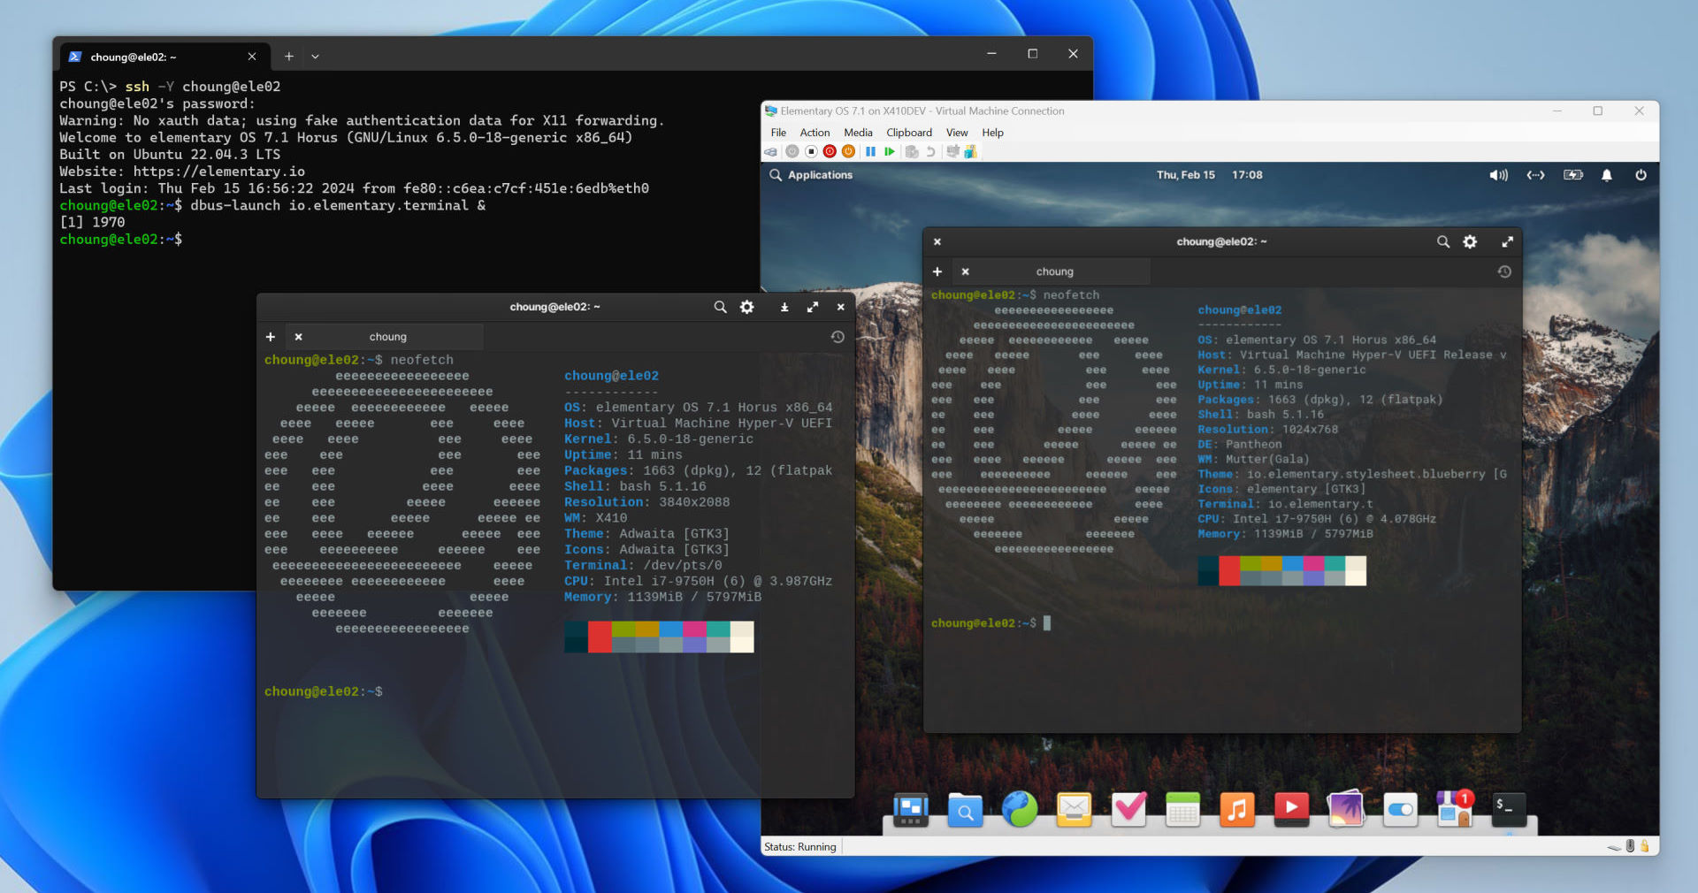Open AppCenter with the notification badge in dock
1698x893 pixels.
[1454, 809]
